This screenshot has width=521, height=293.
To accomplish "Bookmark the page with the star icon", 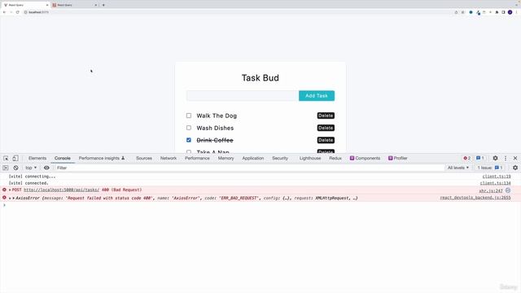I will click(463, 12).
